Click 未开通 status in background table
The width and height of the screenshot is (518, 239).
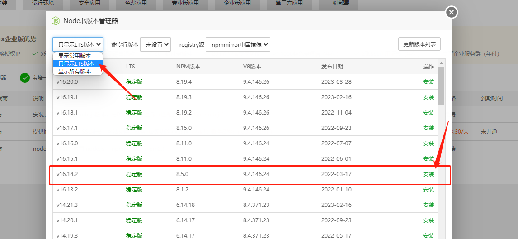click(489, 131)
